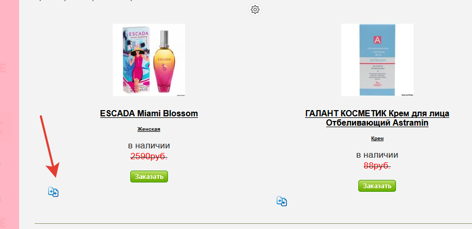Open the Astramin cream box thumbnail
472x229 pixels.
click(x=377, y=60)
